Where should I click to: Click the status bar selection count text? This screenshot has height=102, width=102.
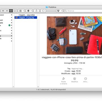coord(51,90)
